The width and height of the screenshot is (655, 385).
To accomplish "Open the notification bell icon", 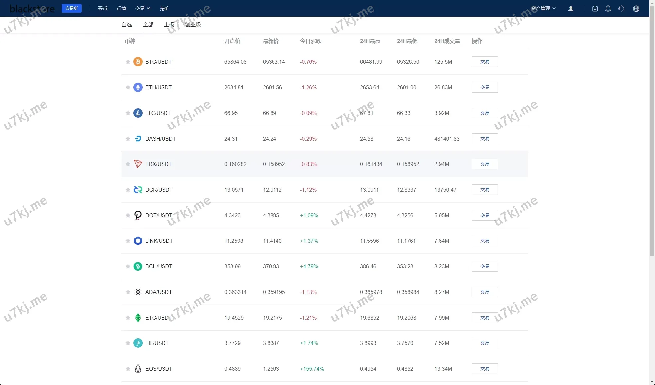I will click(608, 9).
